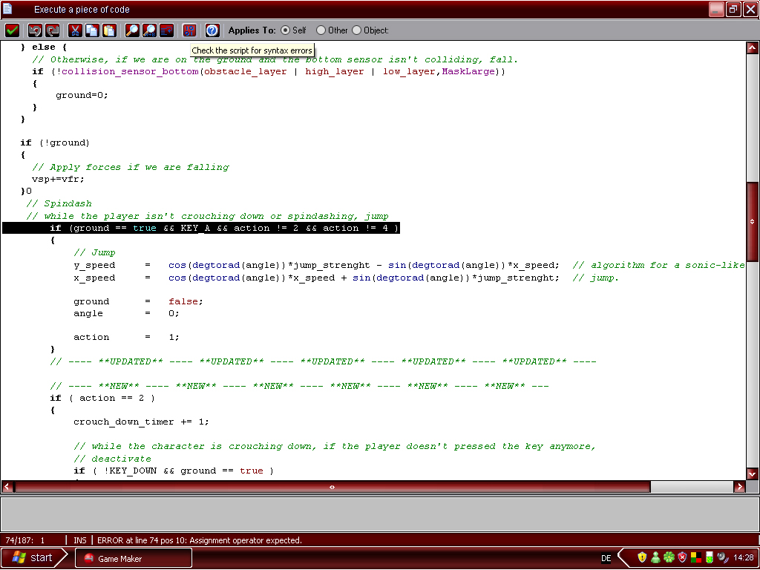Click the 'vsp+=vfr;' code line
The image size is (760, 570).
[58, 179]
